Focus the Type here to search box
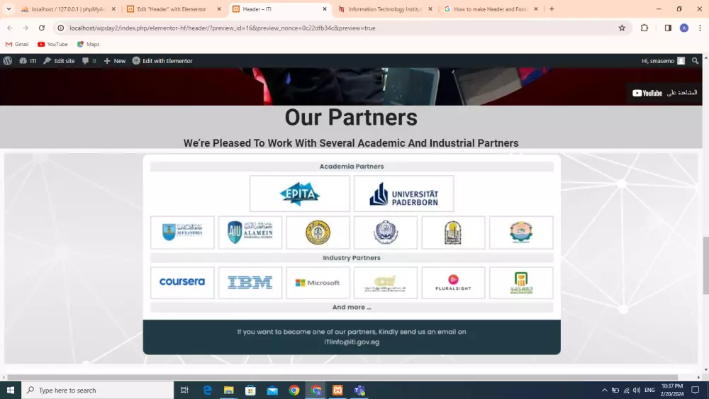This screenshot has width=709, height=399. pyautogui.click(x=97, y=390)
